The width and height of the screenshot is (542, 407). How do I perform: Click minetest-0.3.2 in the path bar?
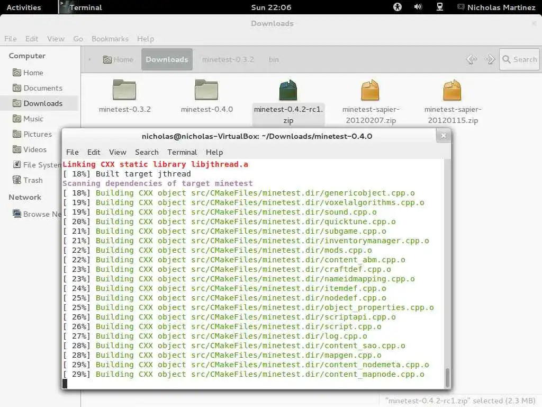point(228,59)
